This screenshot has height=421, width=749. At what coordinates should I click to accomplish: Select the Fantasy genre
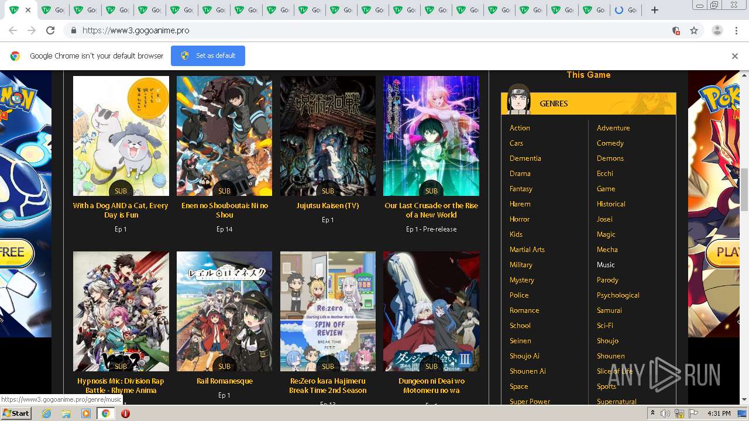click(521, 189)
